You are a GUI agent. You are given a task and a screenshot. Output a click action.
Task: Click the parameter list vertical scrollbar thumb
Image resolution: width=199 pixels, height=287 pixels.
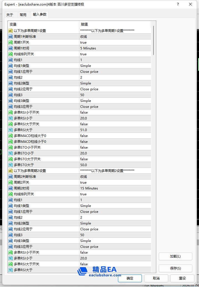pyautogui.click(x=153, y=41)
